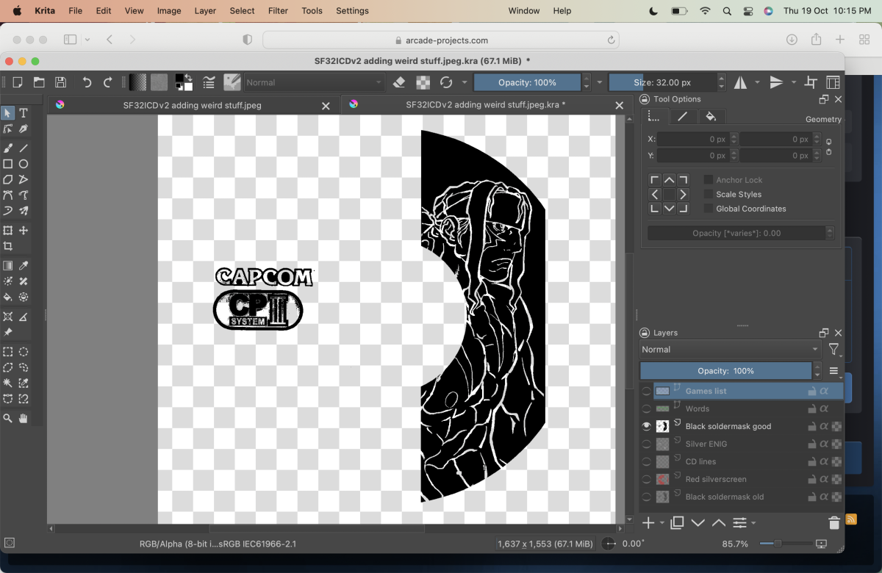Redo the last action
The image size is (882, 573).
pos(108,82)
